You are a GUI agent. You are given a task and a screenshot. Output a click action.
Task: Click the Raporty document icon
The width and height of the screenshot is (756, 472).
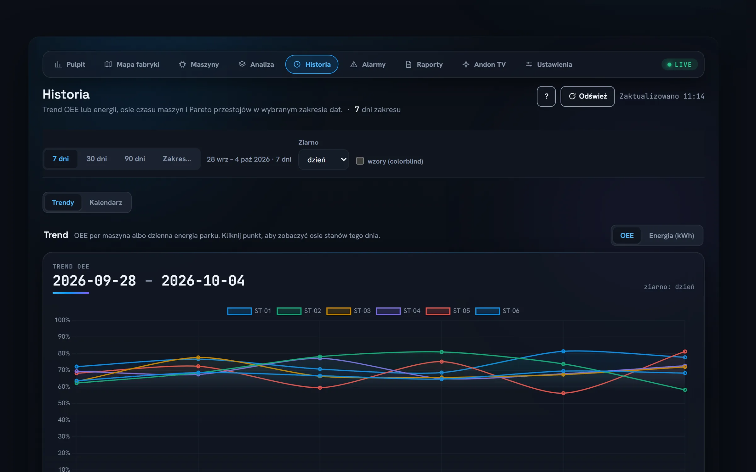pos(409,65)
